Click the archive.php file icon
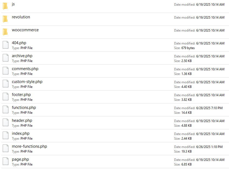 click(x=5, y=58)
